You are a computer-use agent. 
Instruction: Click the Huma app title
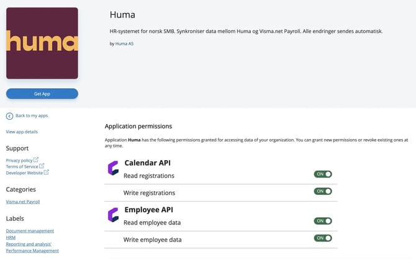tap(122, 14)
